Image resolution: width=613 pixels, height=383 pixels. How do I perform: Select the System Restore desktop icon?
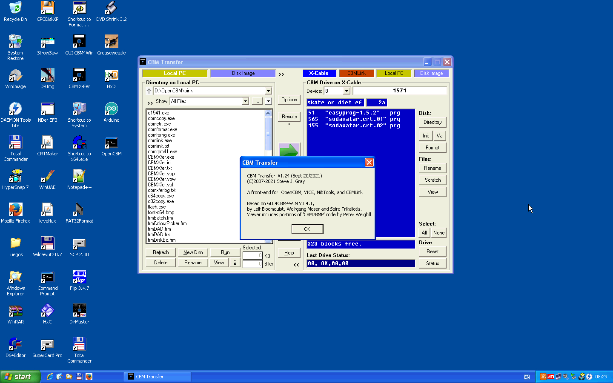click(x=15, y=48)
